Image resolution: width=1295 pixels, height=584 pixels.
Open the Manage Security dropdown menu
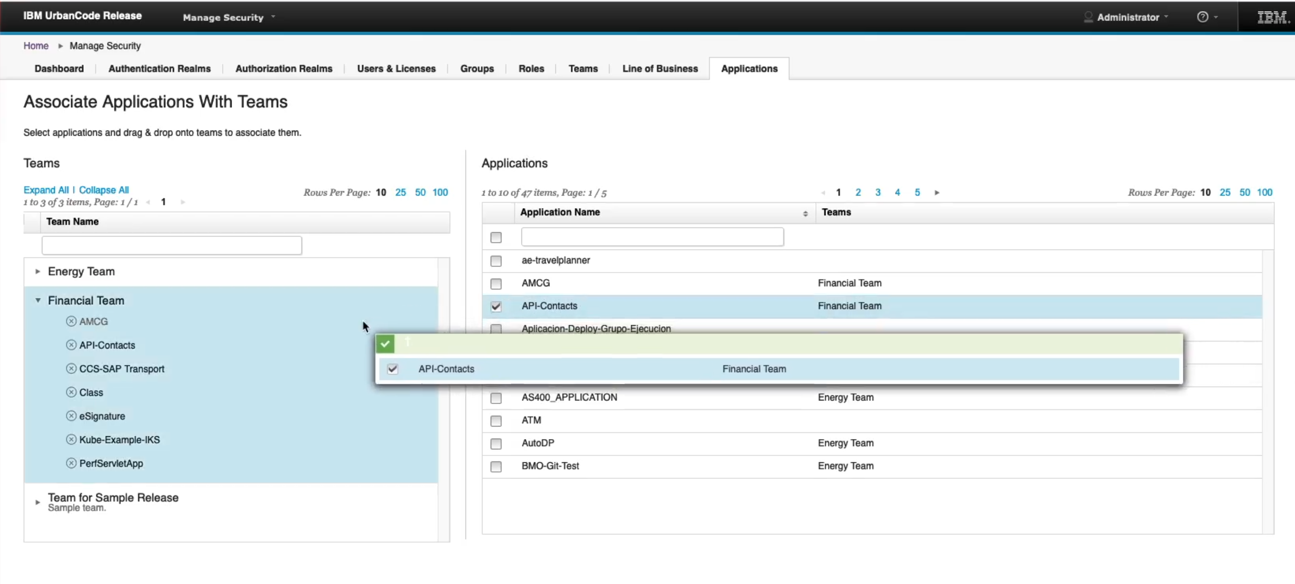click(229, 17)
